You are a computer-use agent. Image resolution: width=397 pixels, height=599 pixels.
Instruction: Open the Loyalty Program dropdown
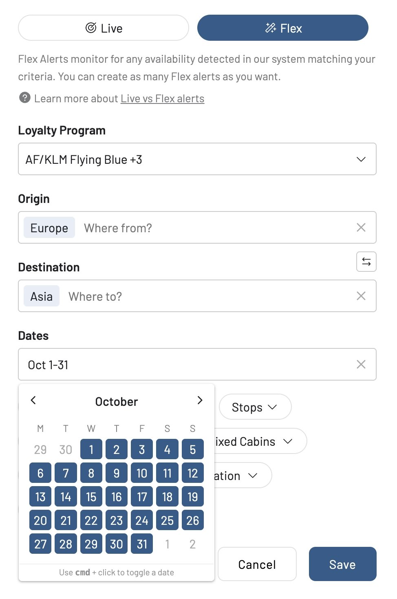pyautogui.click(x=197, y=159)
